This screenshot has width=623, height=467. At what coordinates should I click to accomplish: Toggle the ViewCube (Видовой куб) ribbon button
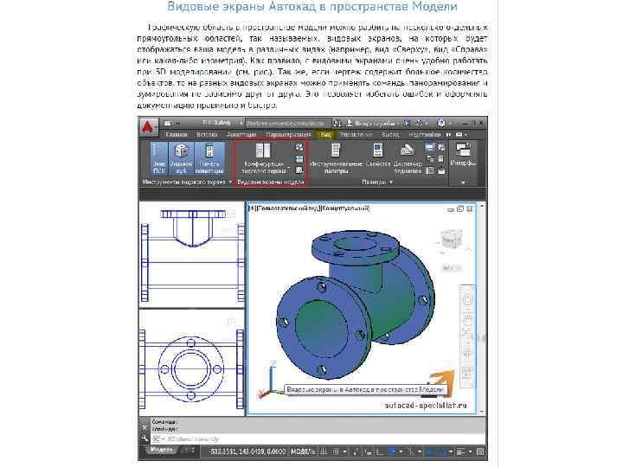point(181,158)
